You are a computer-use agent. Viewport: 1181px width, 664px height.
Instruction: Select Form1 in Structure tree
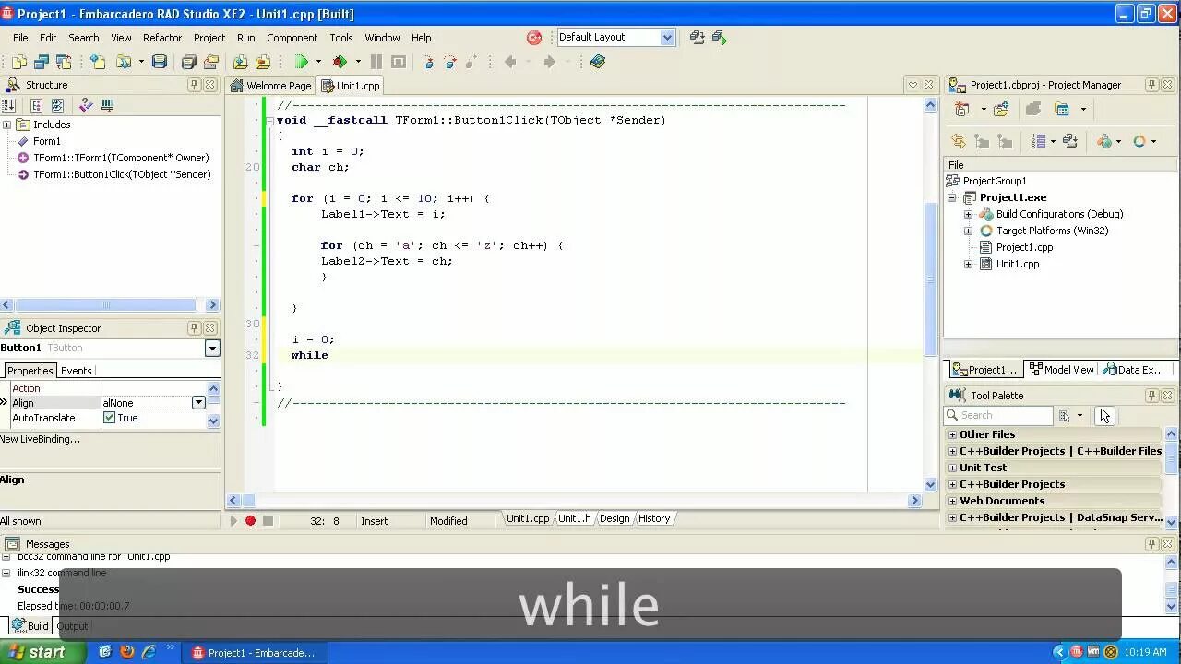click(47, 141)
